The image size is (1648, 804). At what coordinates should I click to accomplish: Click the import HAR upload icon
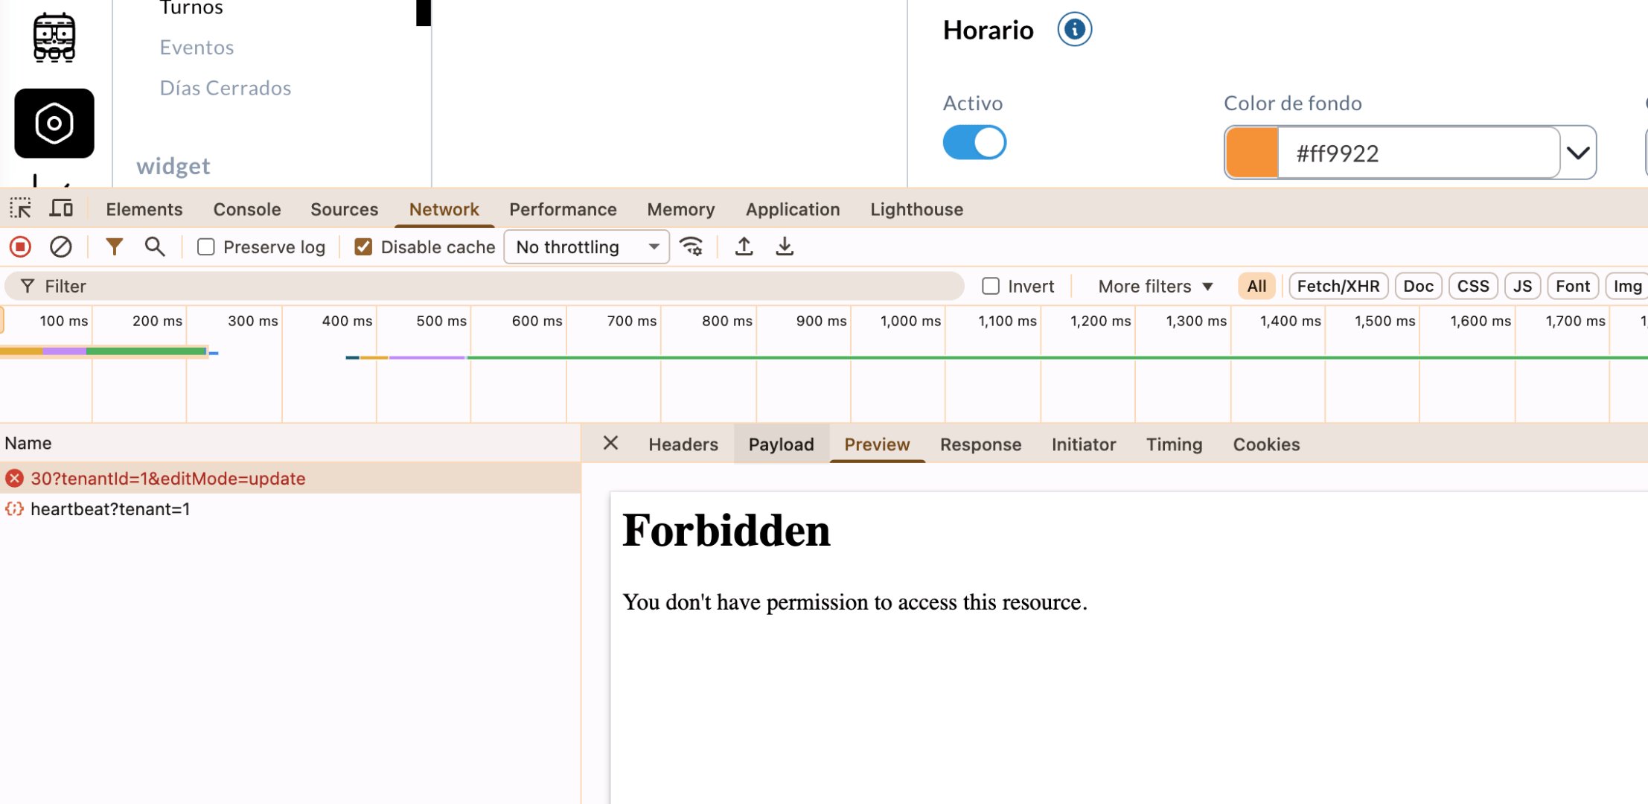pos(744,246)
